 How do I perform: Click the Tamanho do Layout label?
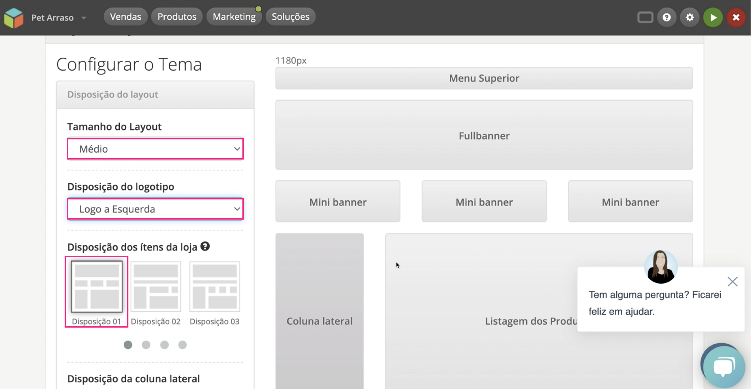coord(114,127)
